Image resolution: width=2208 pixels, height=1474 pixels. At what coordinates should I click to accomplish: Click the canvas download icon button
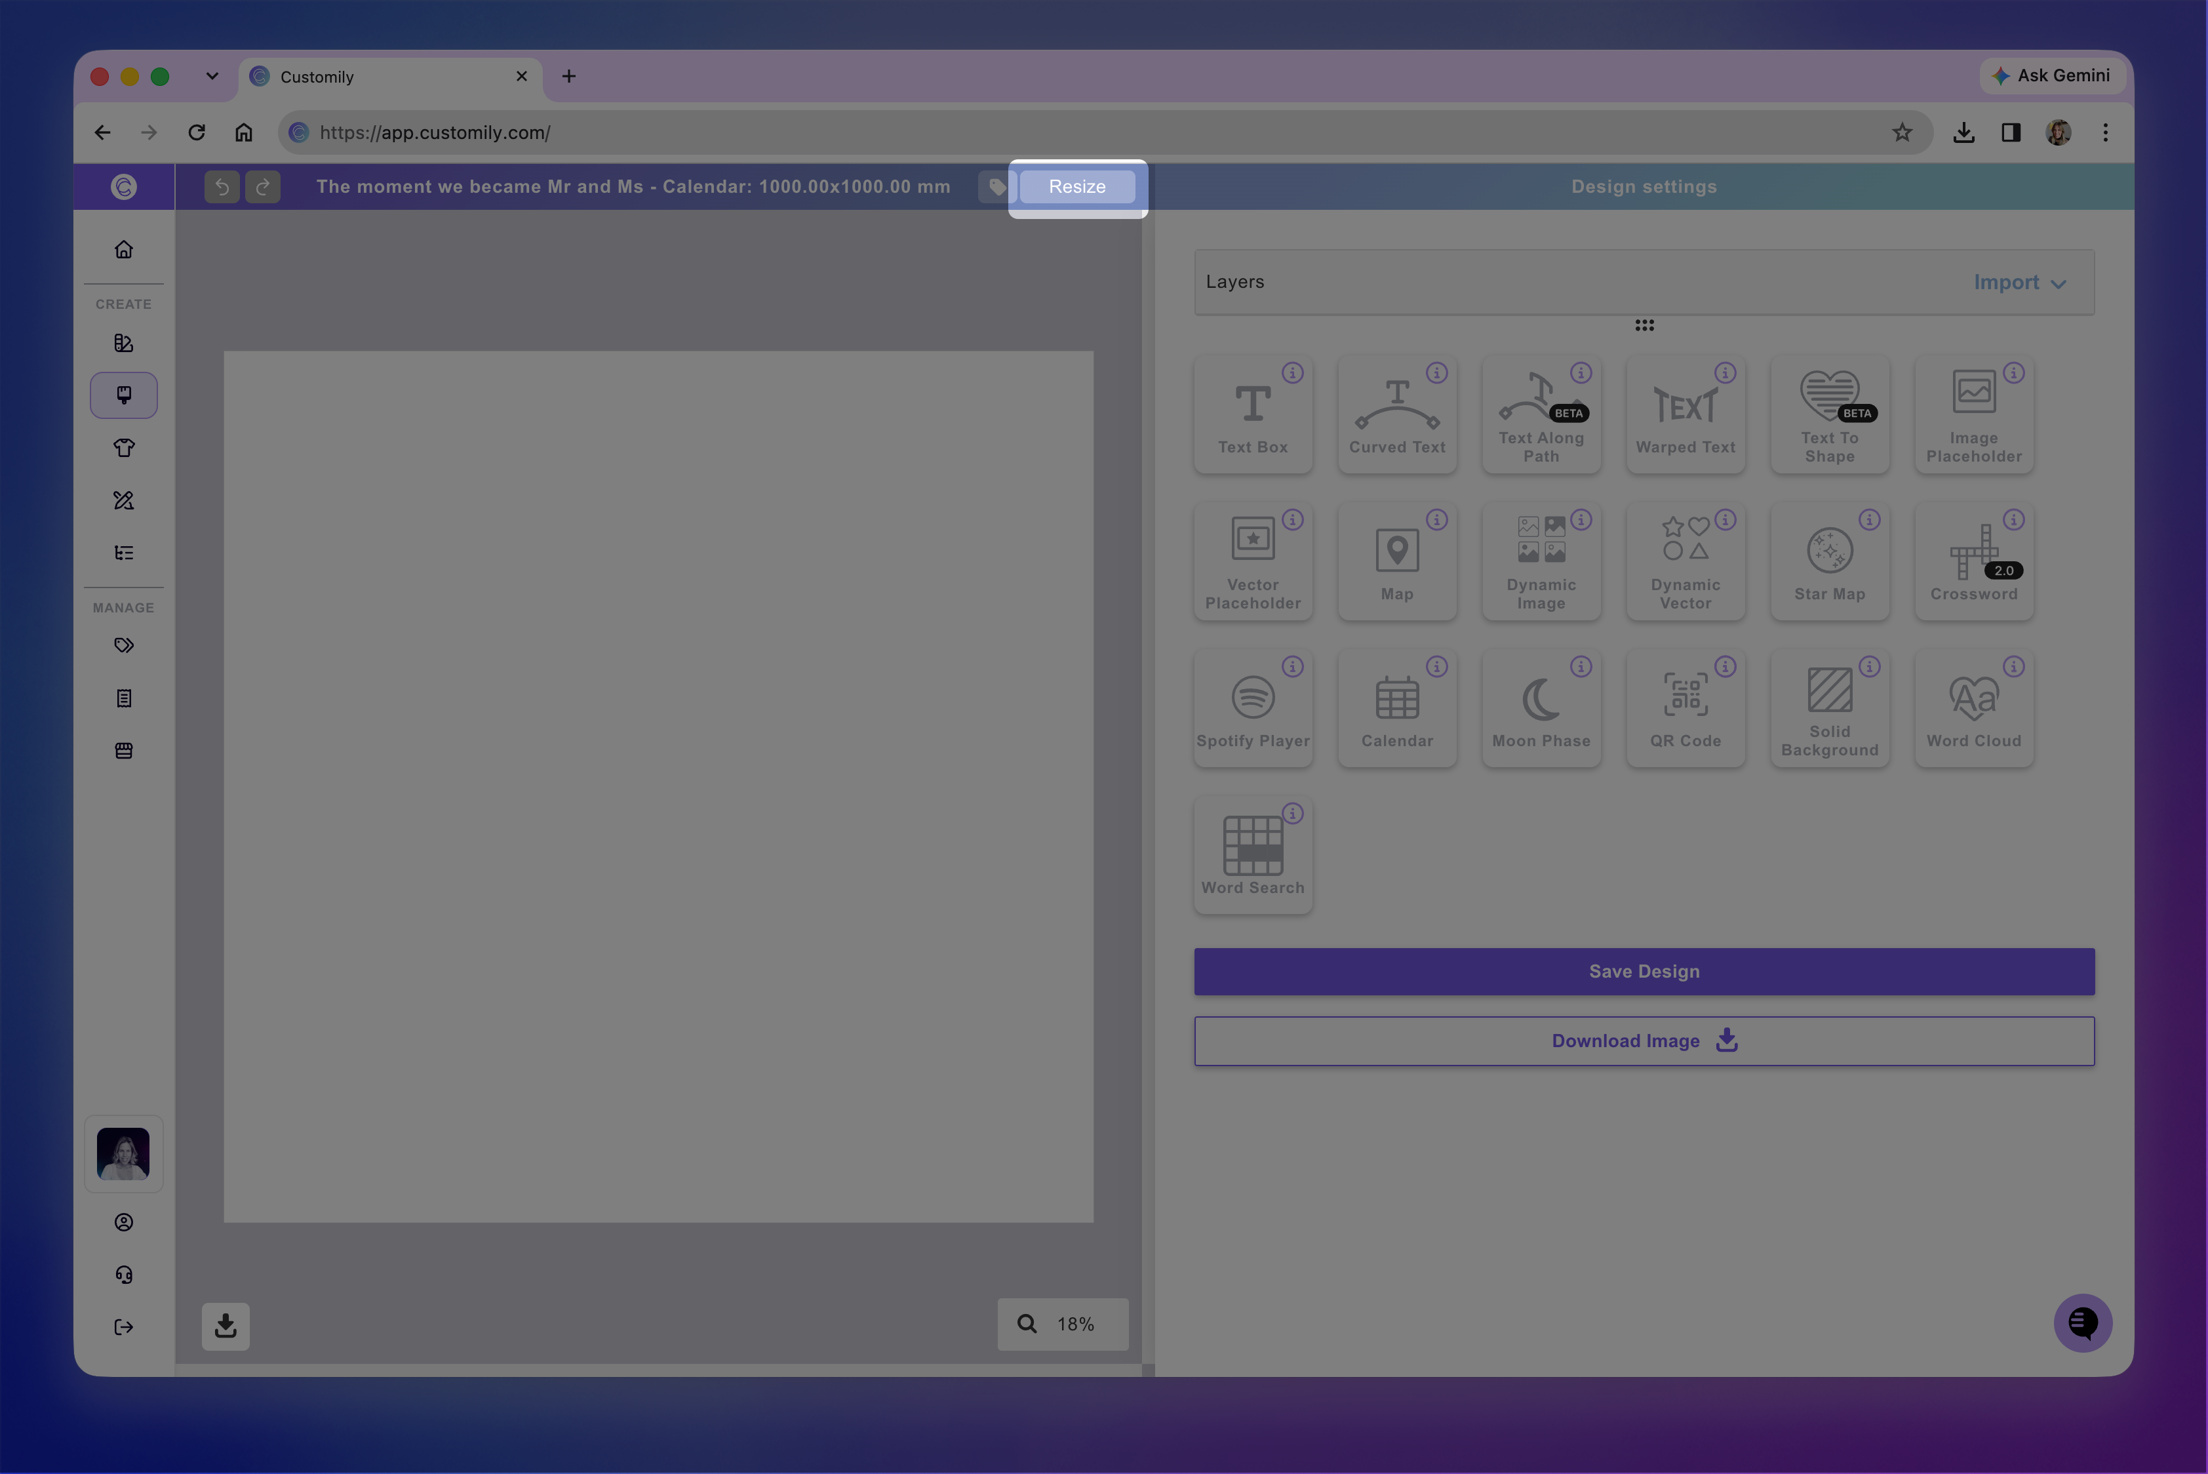226,1325
